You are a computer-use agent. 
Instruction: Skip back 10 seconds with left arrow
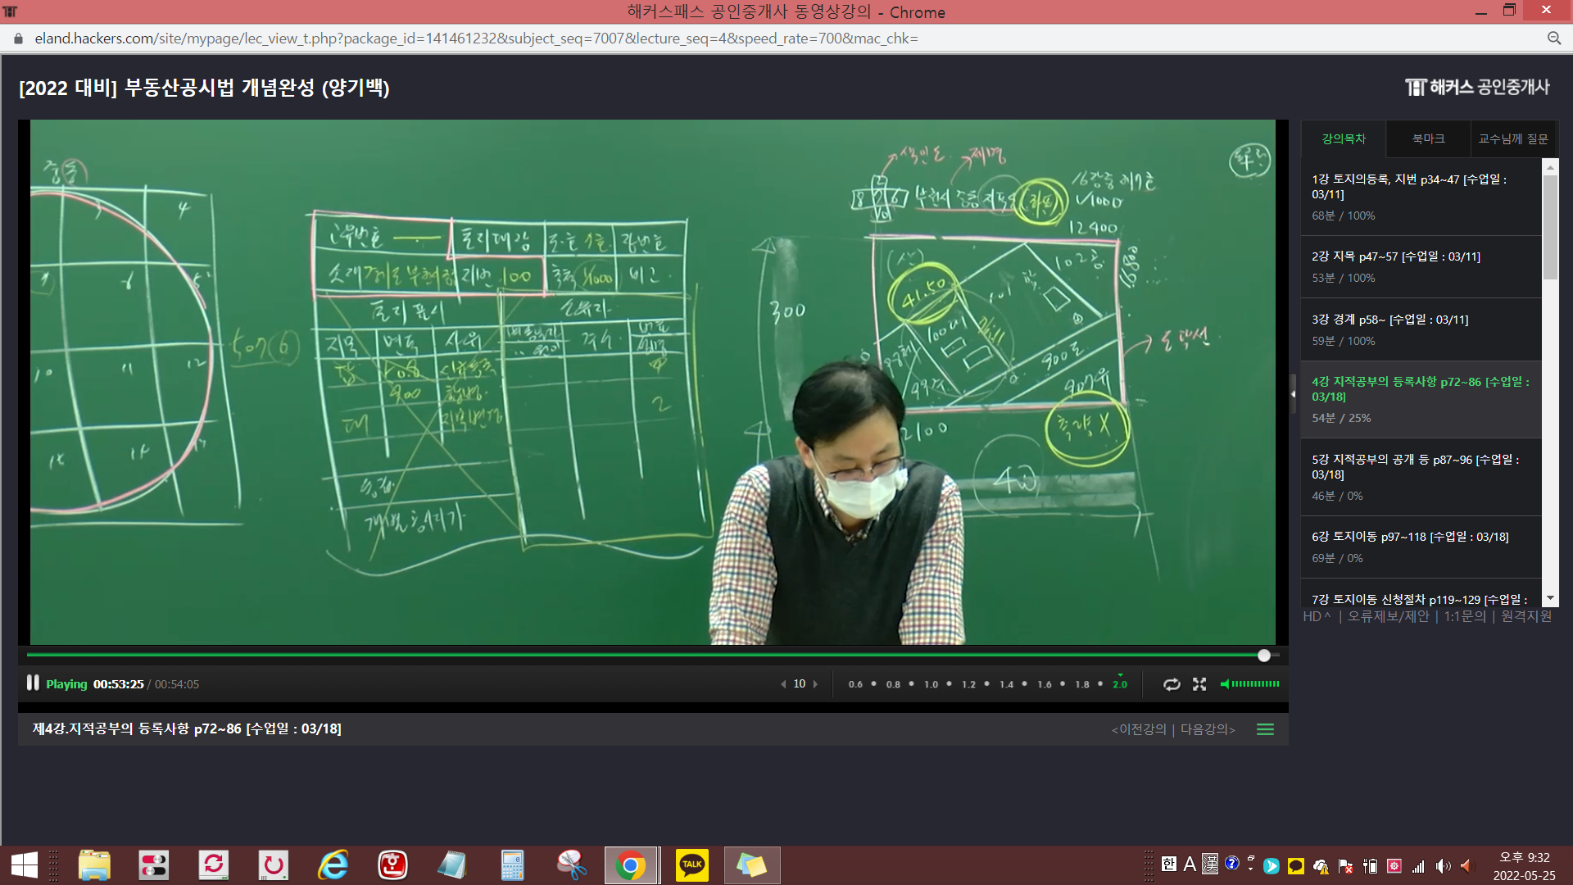(x=783, y=684)
